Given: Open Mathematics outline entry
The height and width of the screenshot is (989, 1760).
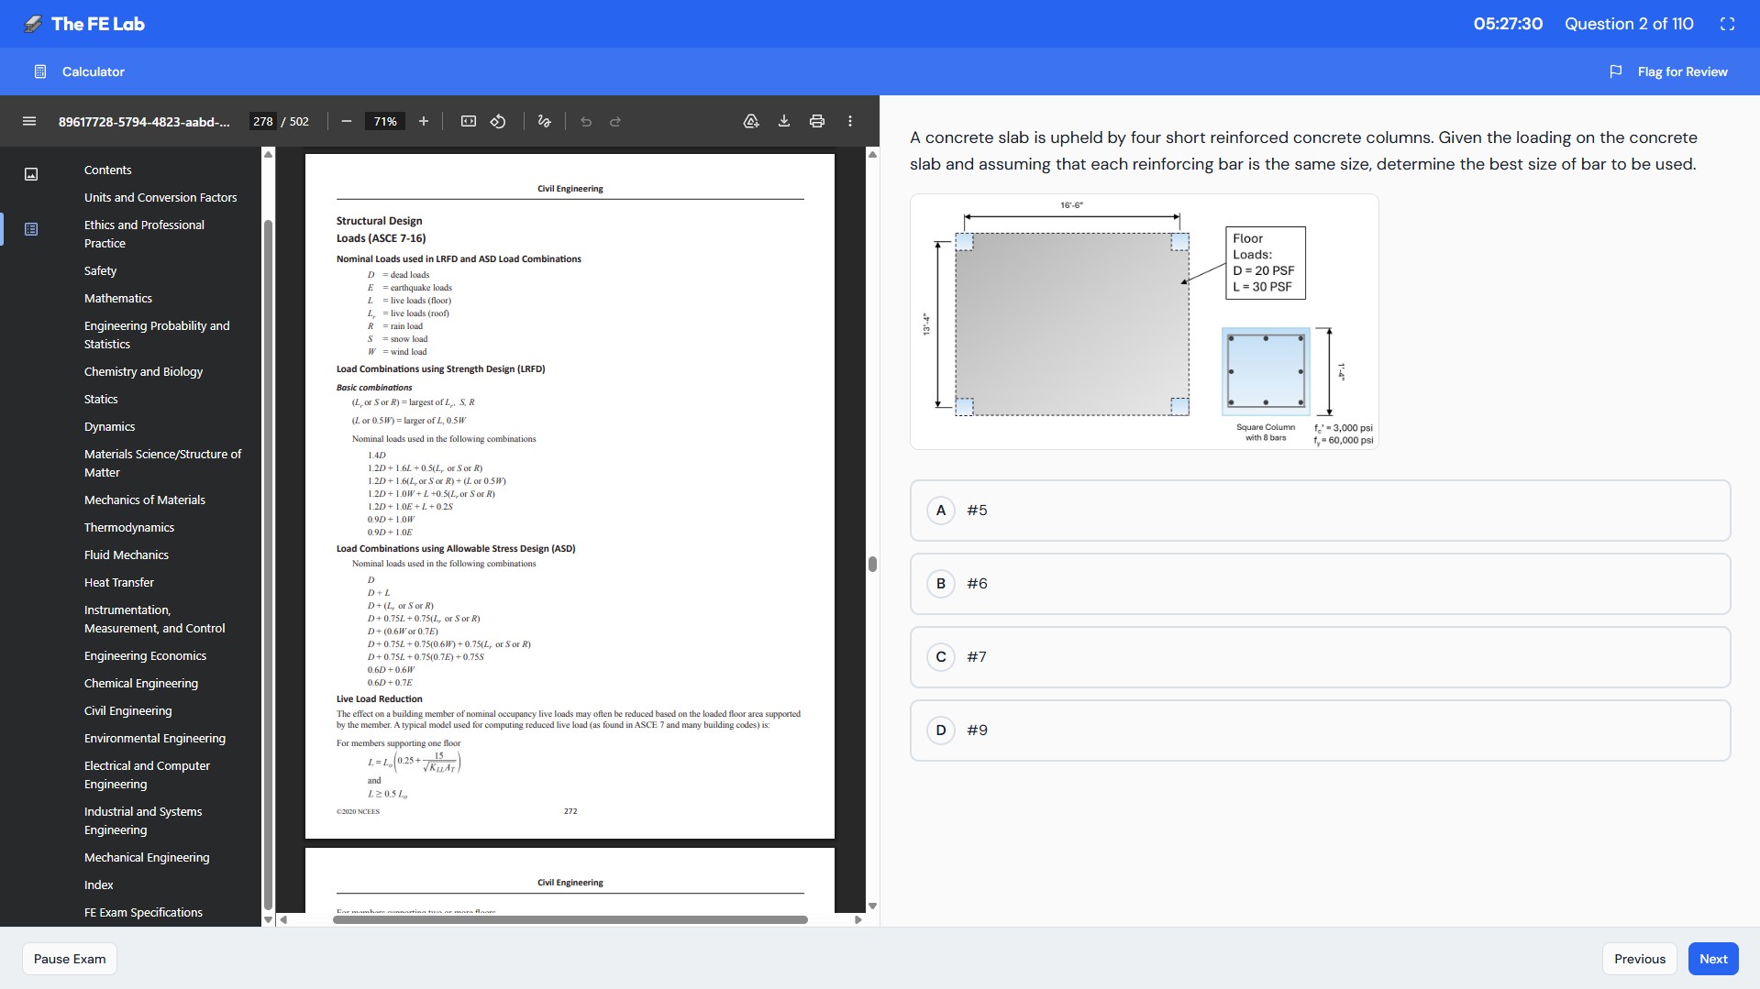Looking at the screenshot, I should tap(118, 298).
